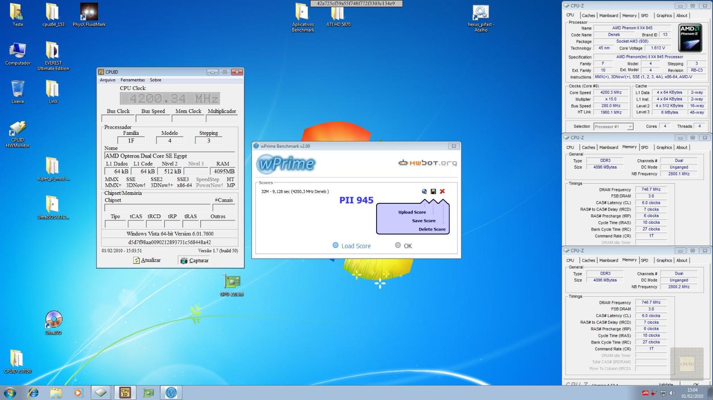Open the CPUID v17050 folder
This screenshot has width=713, height=400.
pos(17,361)
